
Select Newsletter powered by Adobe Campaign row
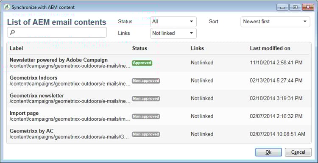tap(159, 63)
